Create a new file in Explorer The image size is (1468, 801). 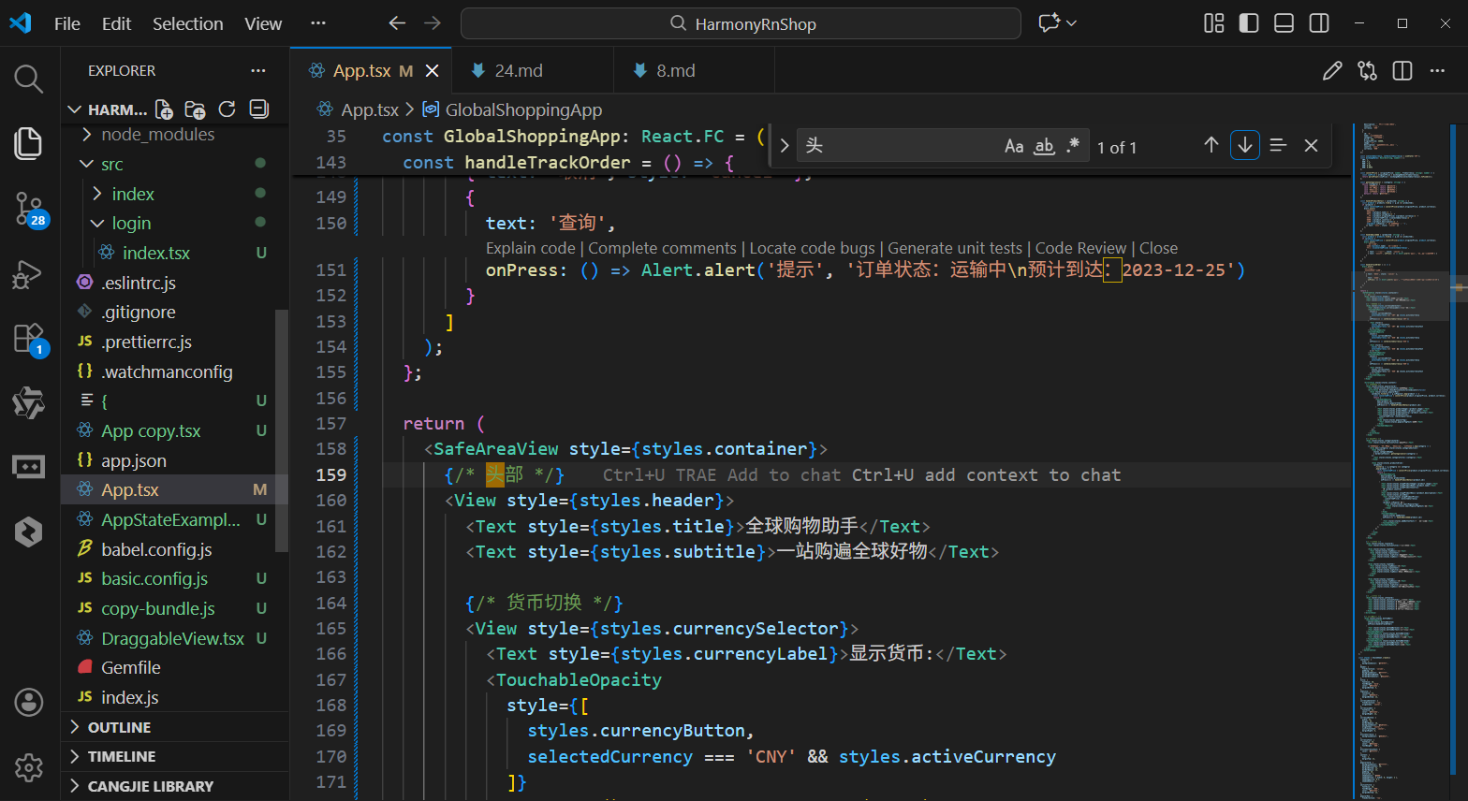click(164, 109)
